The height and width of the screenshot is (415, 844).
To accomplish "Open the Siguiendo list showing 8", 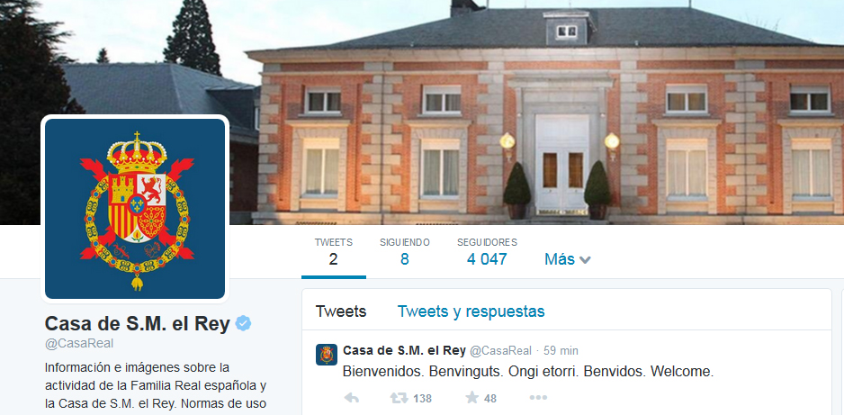I will (404, 252).
